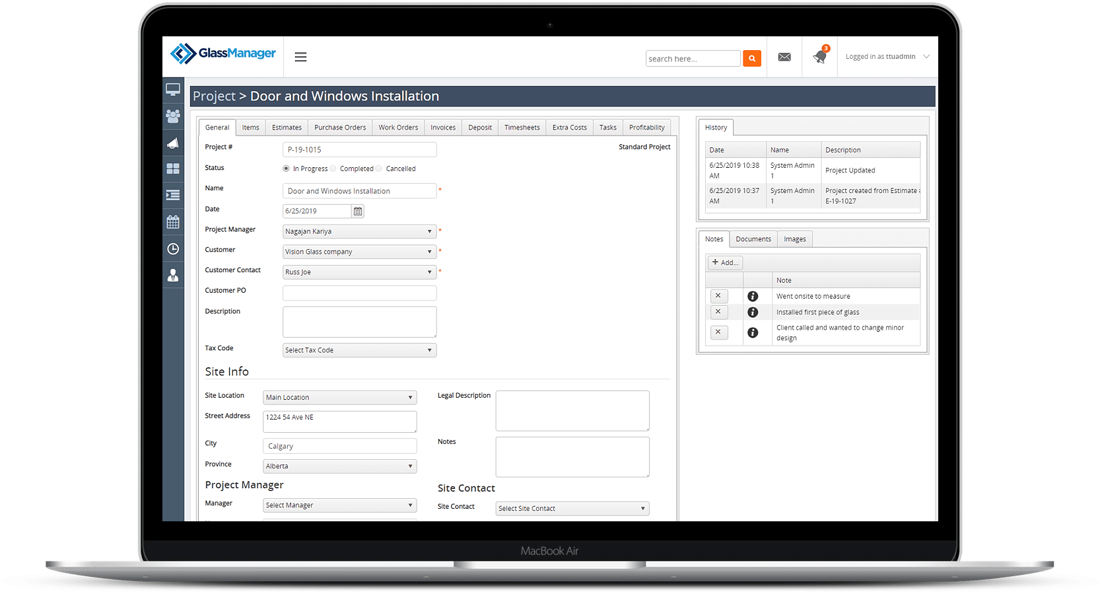Click the Street Address field
The width and height of the screenshot is (1100, 592).
pyautogui.click(x=340, y=422)
